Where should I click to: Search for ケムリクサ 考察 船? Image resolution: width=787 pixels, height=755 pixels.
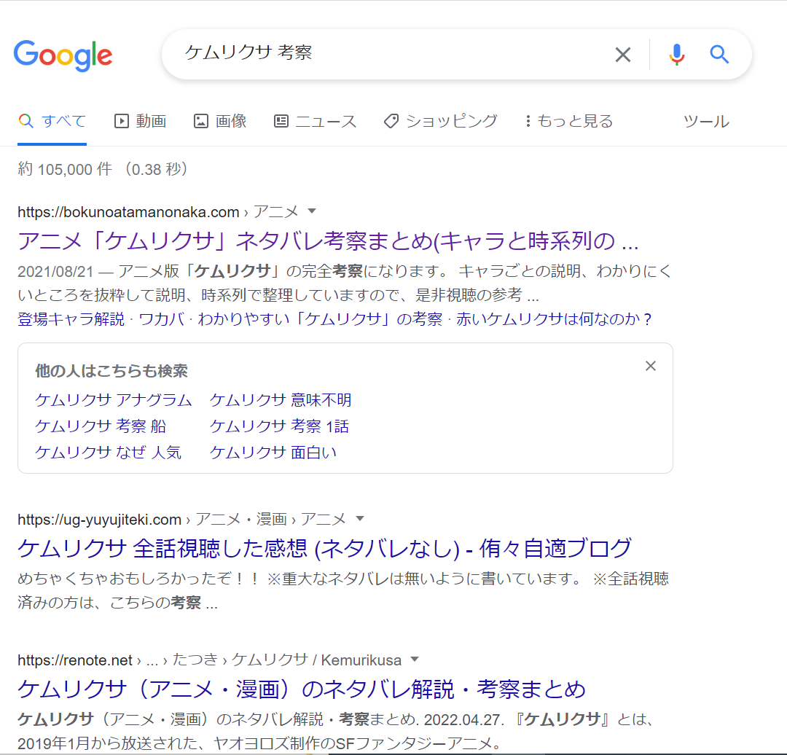pos(101,426)
